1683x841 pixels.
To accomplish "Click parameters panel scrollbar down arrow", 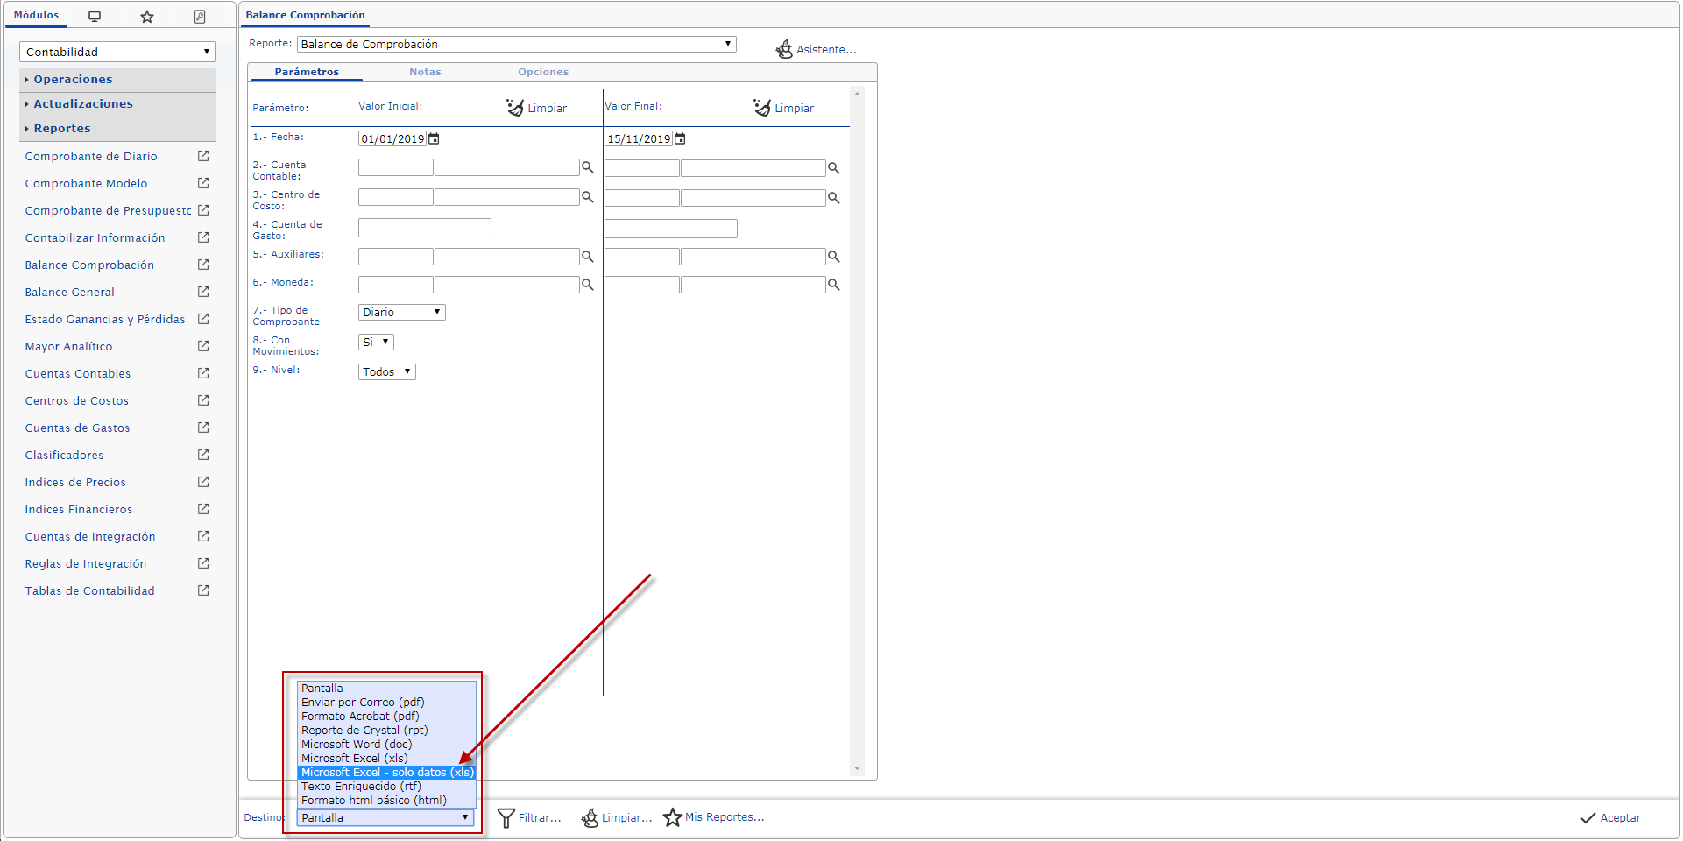I will click(x=857, y=768).
